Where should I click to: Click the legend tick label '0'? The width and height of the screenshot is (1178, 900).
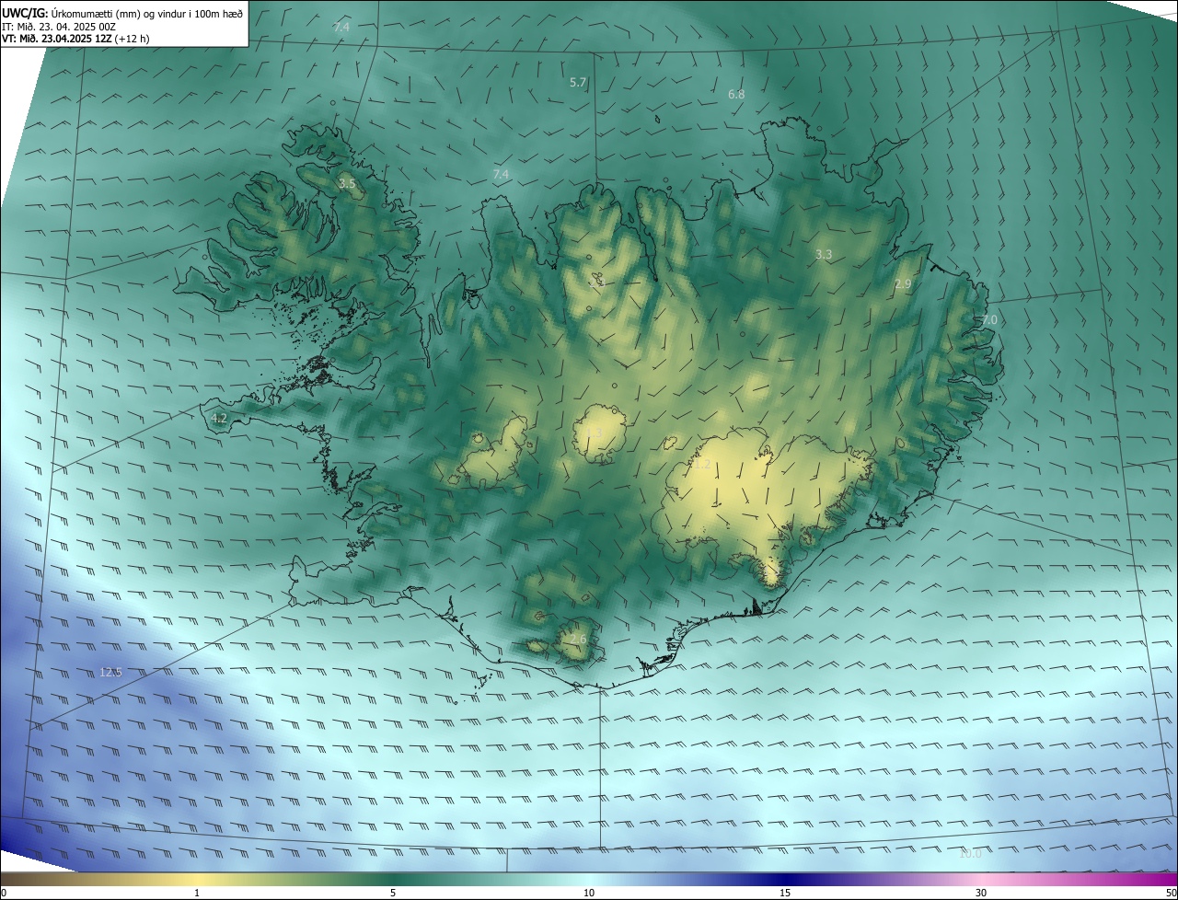[4, 893]
